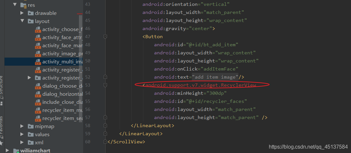Screen dimensions: 351x153
Task: Click fold end marker at line 57
Action: pos(105,117)
